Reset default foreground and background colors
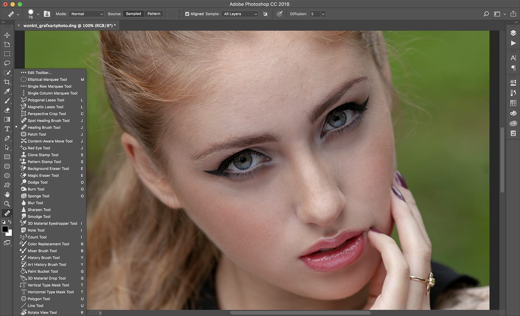520x316 pixels. pyautogui.click(x=3, y=222)
